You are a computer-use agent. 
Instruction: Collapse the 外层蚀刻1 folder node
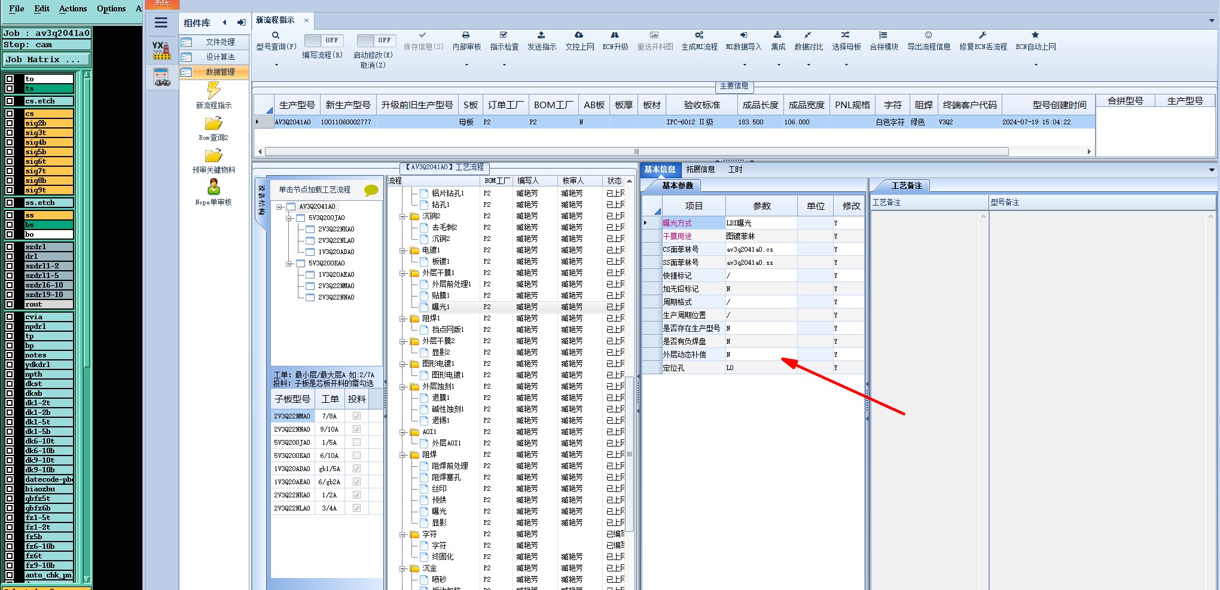403,387
